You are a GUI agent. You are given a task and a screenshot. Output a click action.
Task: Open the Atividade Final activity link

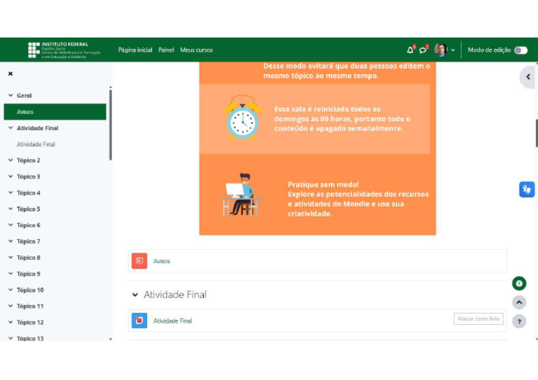[172, 321]
